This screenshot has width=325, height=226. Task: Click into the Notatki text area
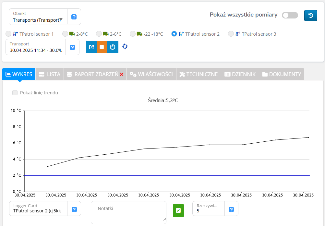(128, 212)
